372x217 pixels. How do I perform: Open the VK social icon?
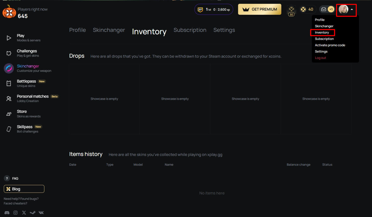click(x=41, y=213)
